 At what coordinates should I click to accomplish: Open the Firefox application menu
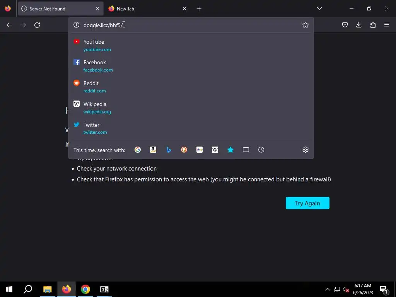coord(386,25)
